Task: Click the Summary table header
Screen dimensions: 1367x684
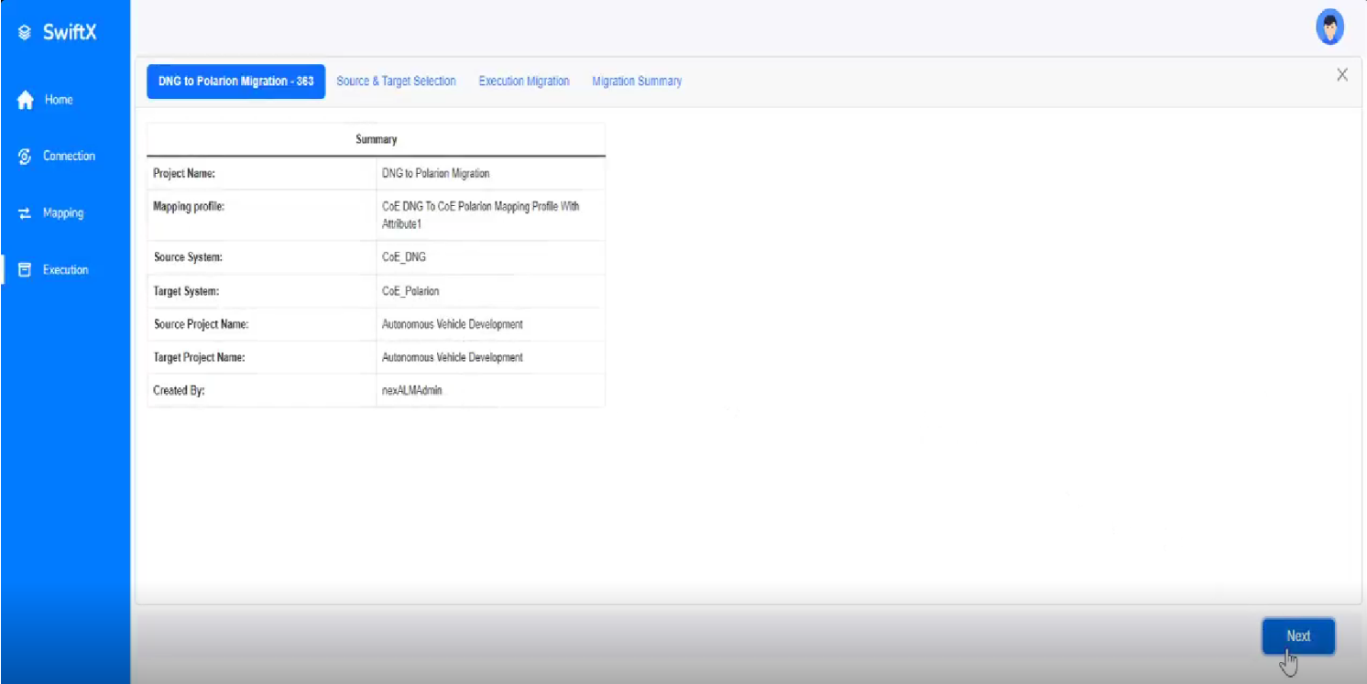Action: click(376, 139)
